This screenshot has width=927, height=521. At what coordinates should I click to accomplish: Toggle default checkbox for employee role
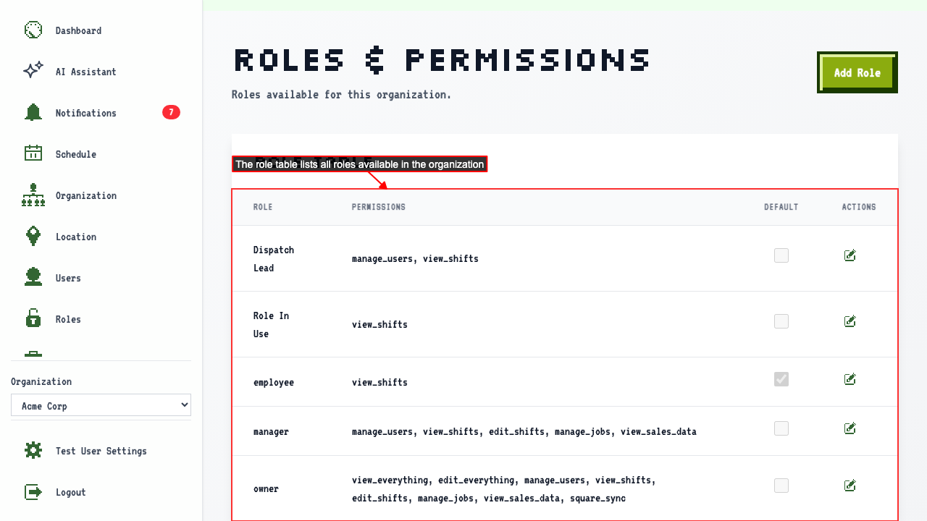click(781, 379)
